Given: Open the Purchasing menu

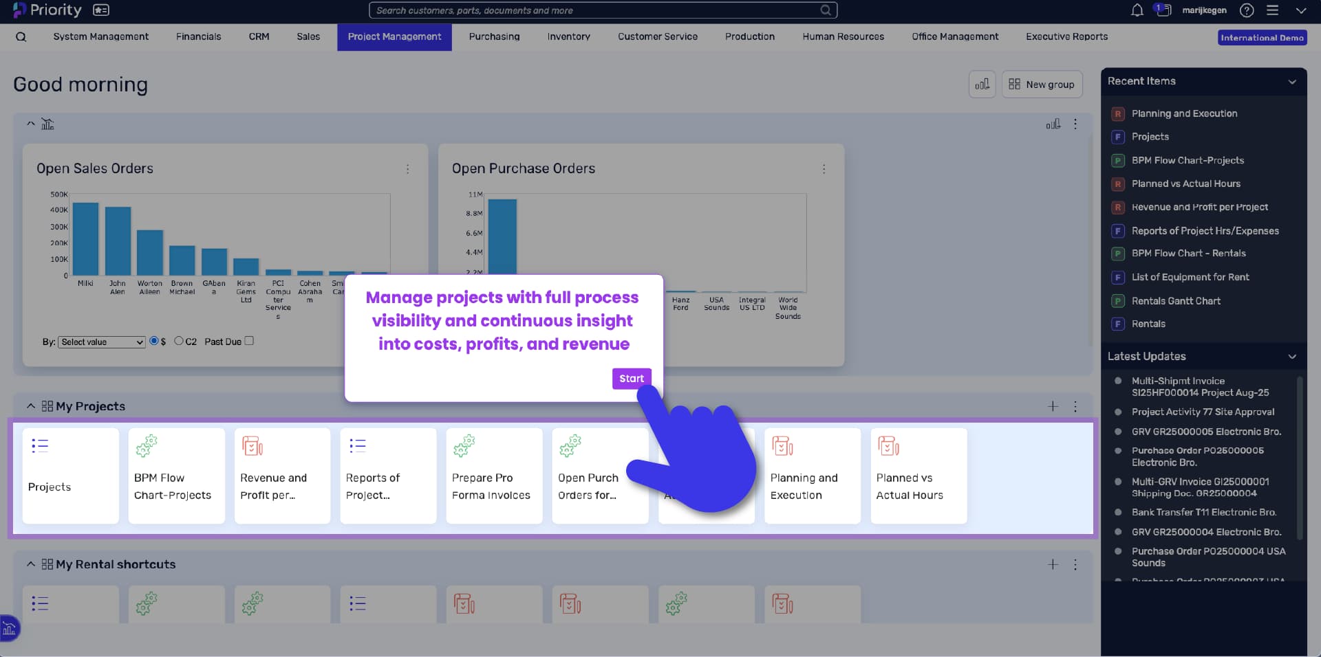Looking at the screenshot, I should pos(494,37).
